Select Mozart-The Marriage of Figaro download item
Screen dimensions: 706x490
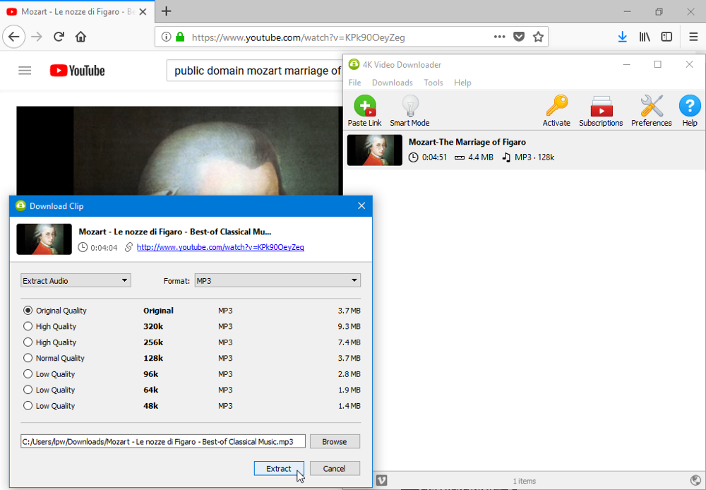click(x=524, y=150)
